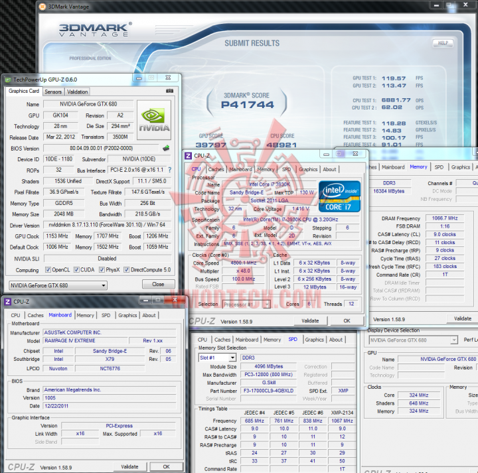Click the Multiplier value x 48.0
Image resolution: width=478 pixels, height=473 pixels.
click(x=243, y=271)
